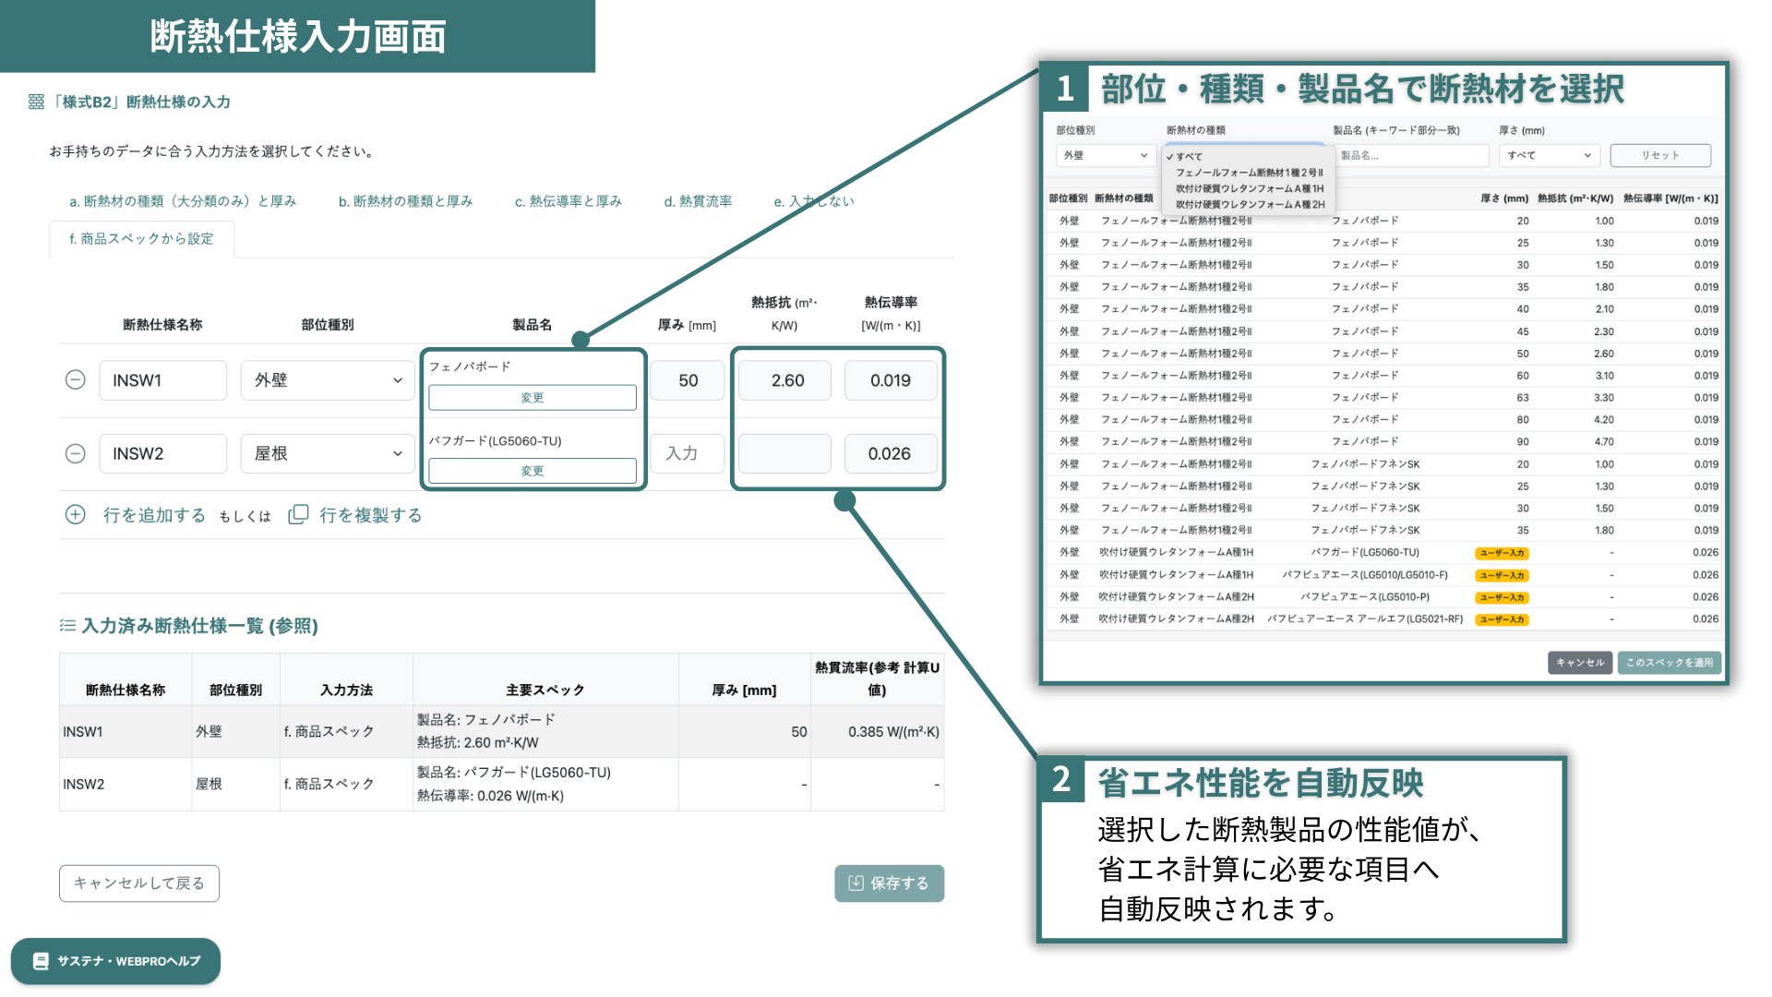Open the 屋根 part type dropdown for INSW2
1772x997 pixels.
pyautogui.click(x=328, y=454)
